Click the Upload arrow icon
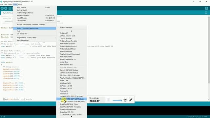Viewport: 210px width, 118px height. [6, 8]
